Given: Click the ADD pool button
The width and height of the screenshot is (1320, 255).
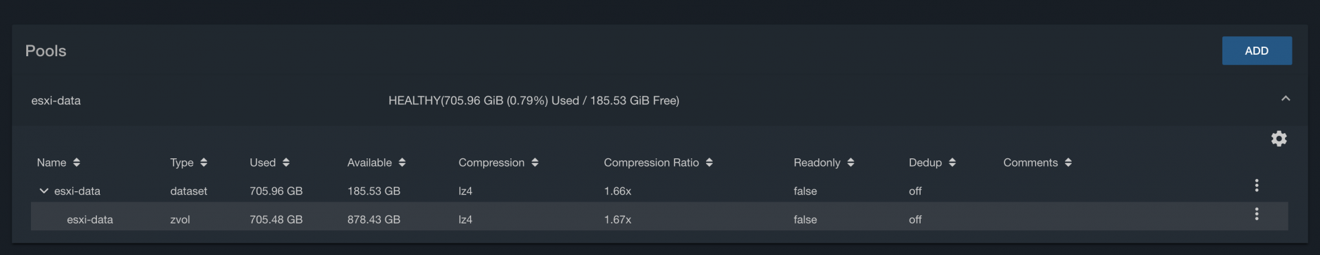Looking at the screenshot, I should point(1257,51).
